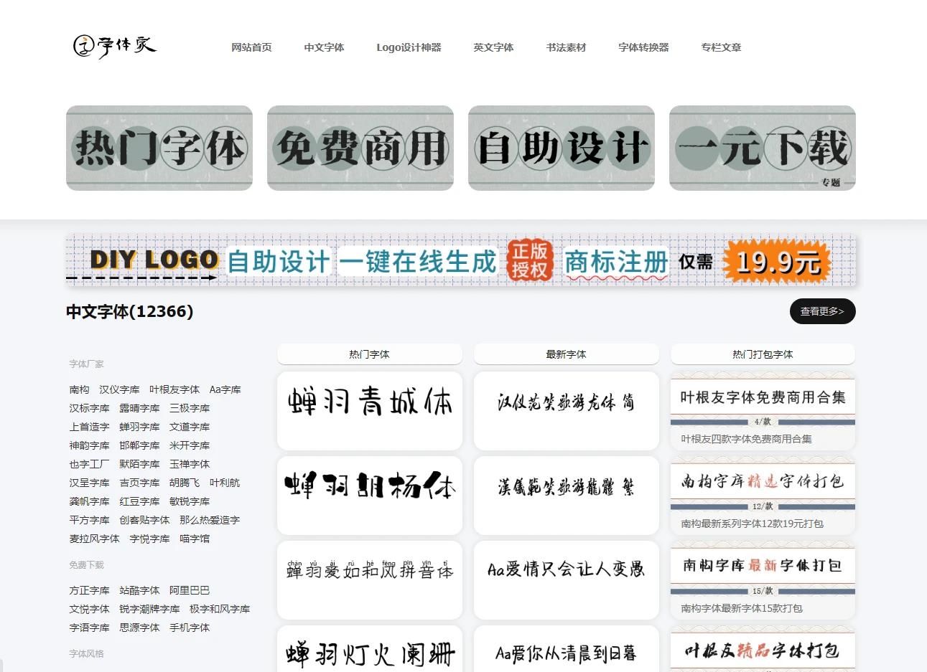Switch to the 最新字体 tab
This screenshot has height=672, width=927.
566,354
